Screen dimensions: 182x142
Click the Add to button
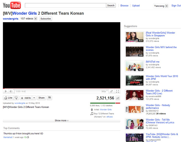pyautogui.click(x=26, y=98)
